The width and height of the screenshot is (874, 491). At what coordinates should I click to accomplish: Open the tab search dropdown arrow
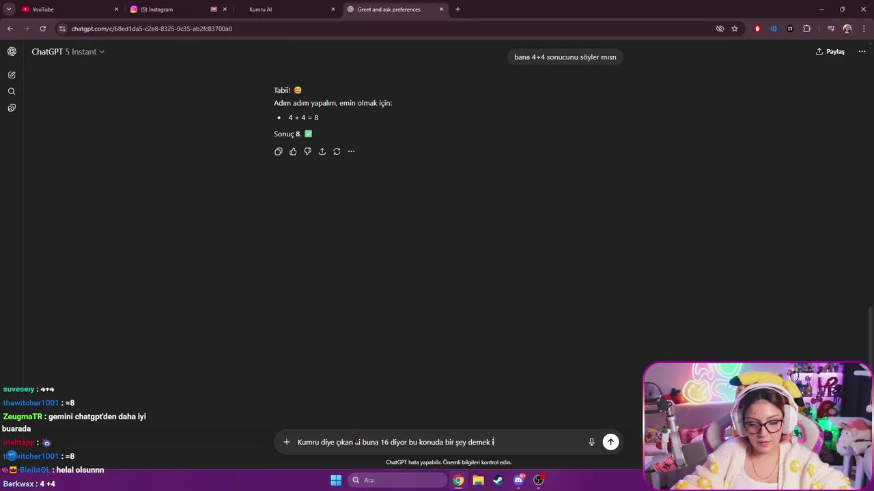coord(9,10)
